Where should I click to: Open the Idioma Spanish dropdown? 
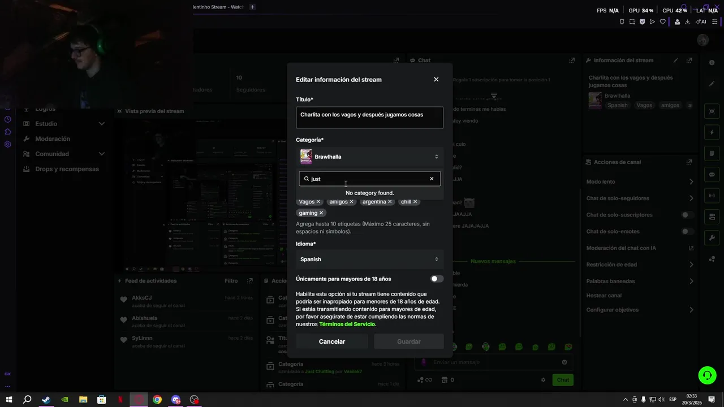click(369, 259)
